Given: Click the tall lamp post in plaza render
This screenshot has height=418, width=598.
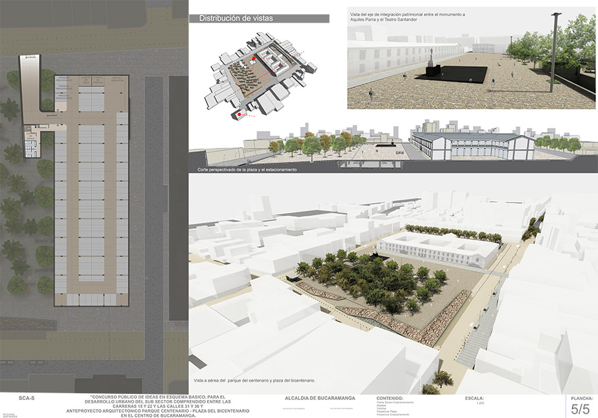Looking at the screenshot, I should pyautogui.click(x=555, y=52).
